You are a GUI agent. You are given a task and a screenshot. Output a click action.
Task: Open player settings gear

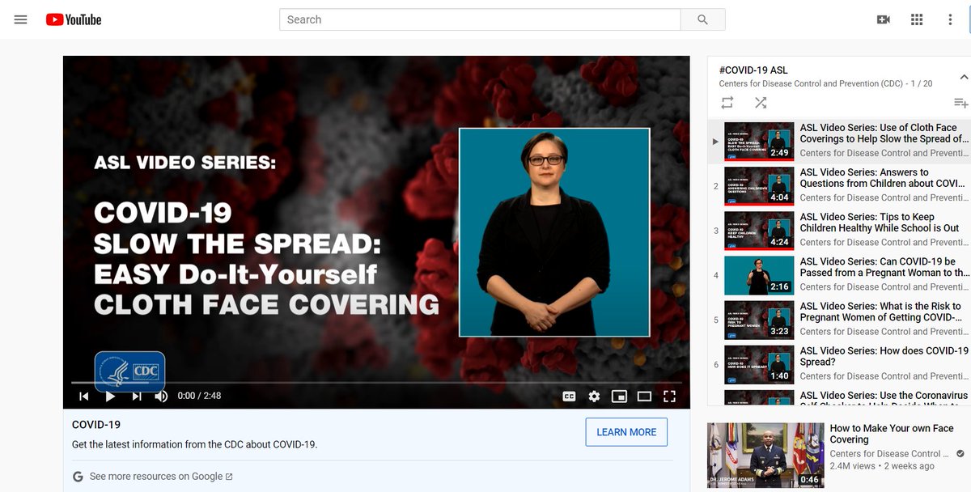pos(595,396)
